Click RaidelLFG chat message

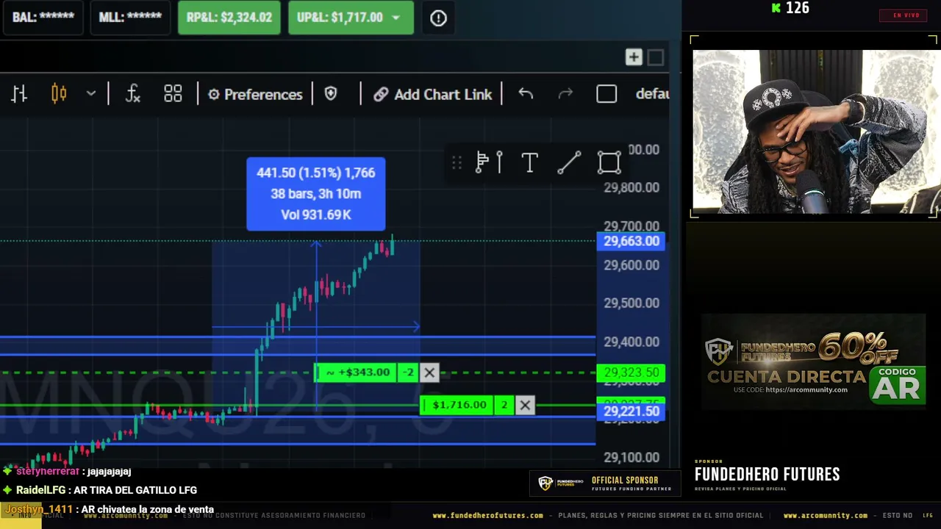click(101, 490)
